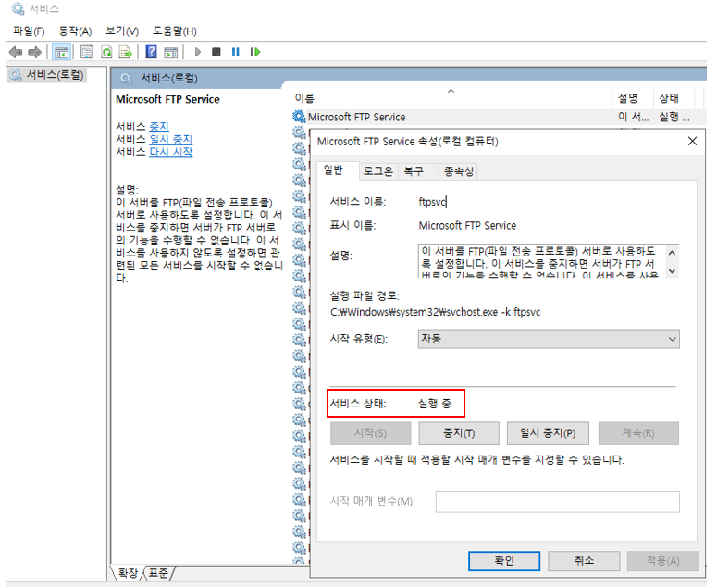Viewport: 717px width, 587px height.
Task: Sort by the 상태 column header
Action: click(674, 98)
